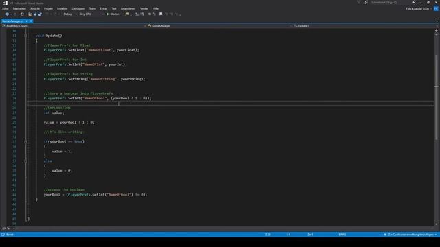Open the Assembly-CSharp project dropdown
The width and height of the screenshot is (440, 247).
pos(74,26)
